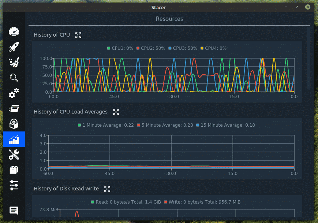
Task: Expand History of Disk Read Write chart
Action: pos(107,189)
